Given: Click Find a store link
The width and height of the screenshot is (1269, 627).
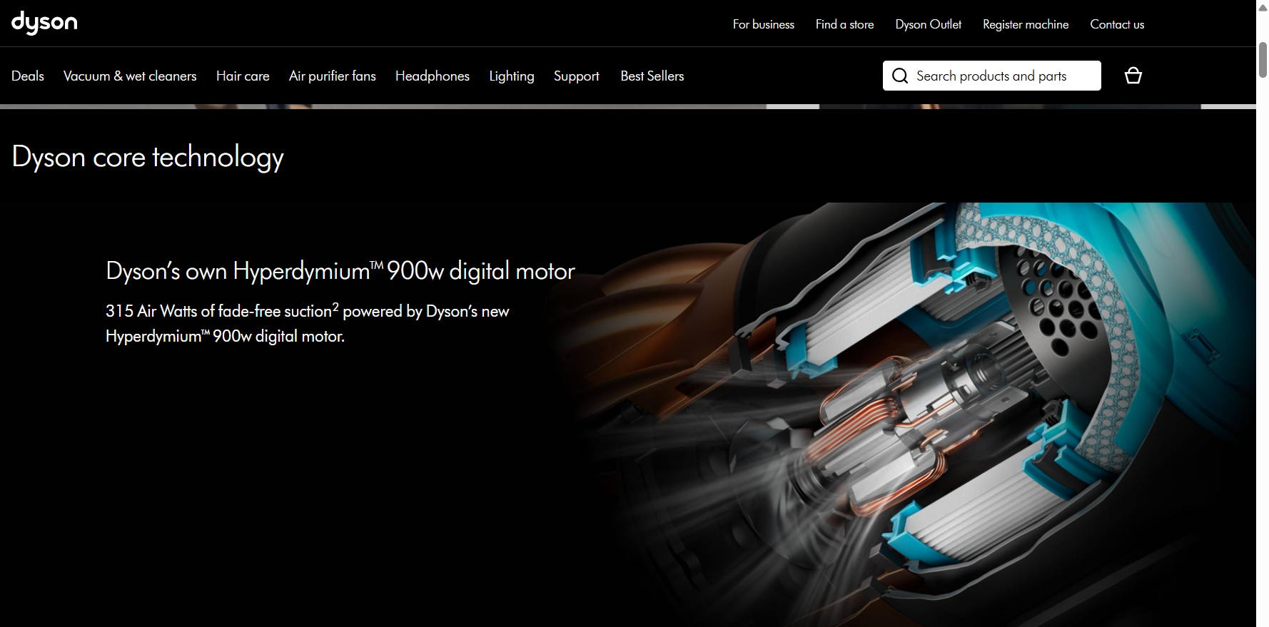Looking at the screenshot, I should [x=844, y=24].
